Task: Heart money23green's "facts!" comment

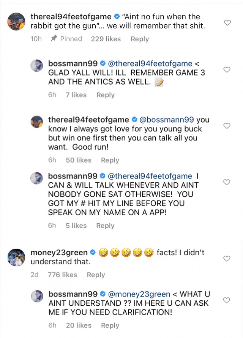Action: click(227, 259)
